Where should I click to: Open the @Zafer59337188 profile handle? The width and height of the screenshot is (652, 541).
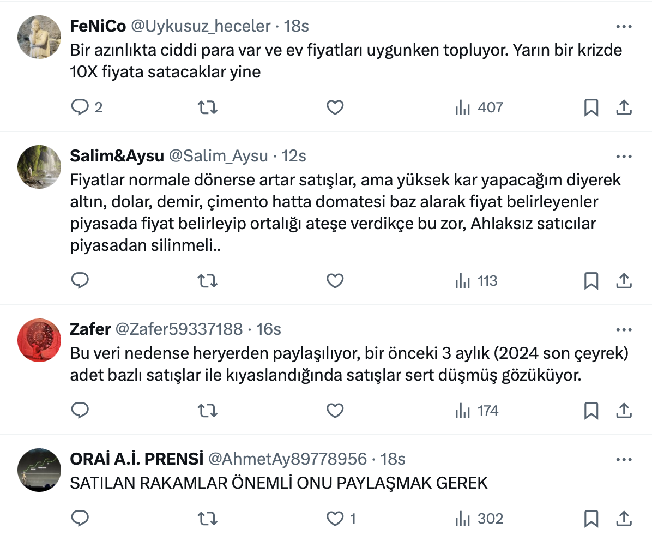[179, 329]
